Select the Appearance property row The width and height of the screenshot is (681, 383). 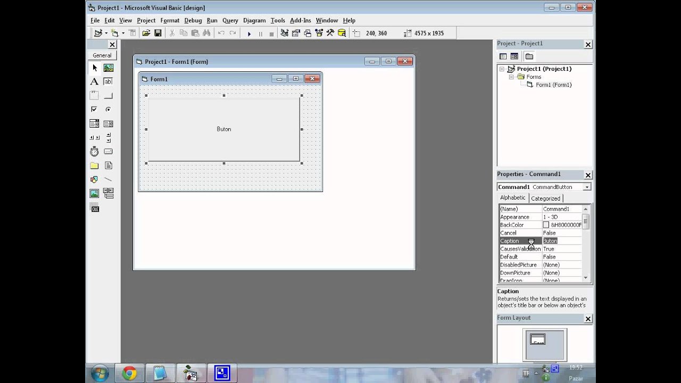(x=541, y=217)
